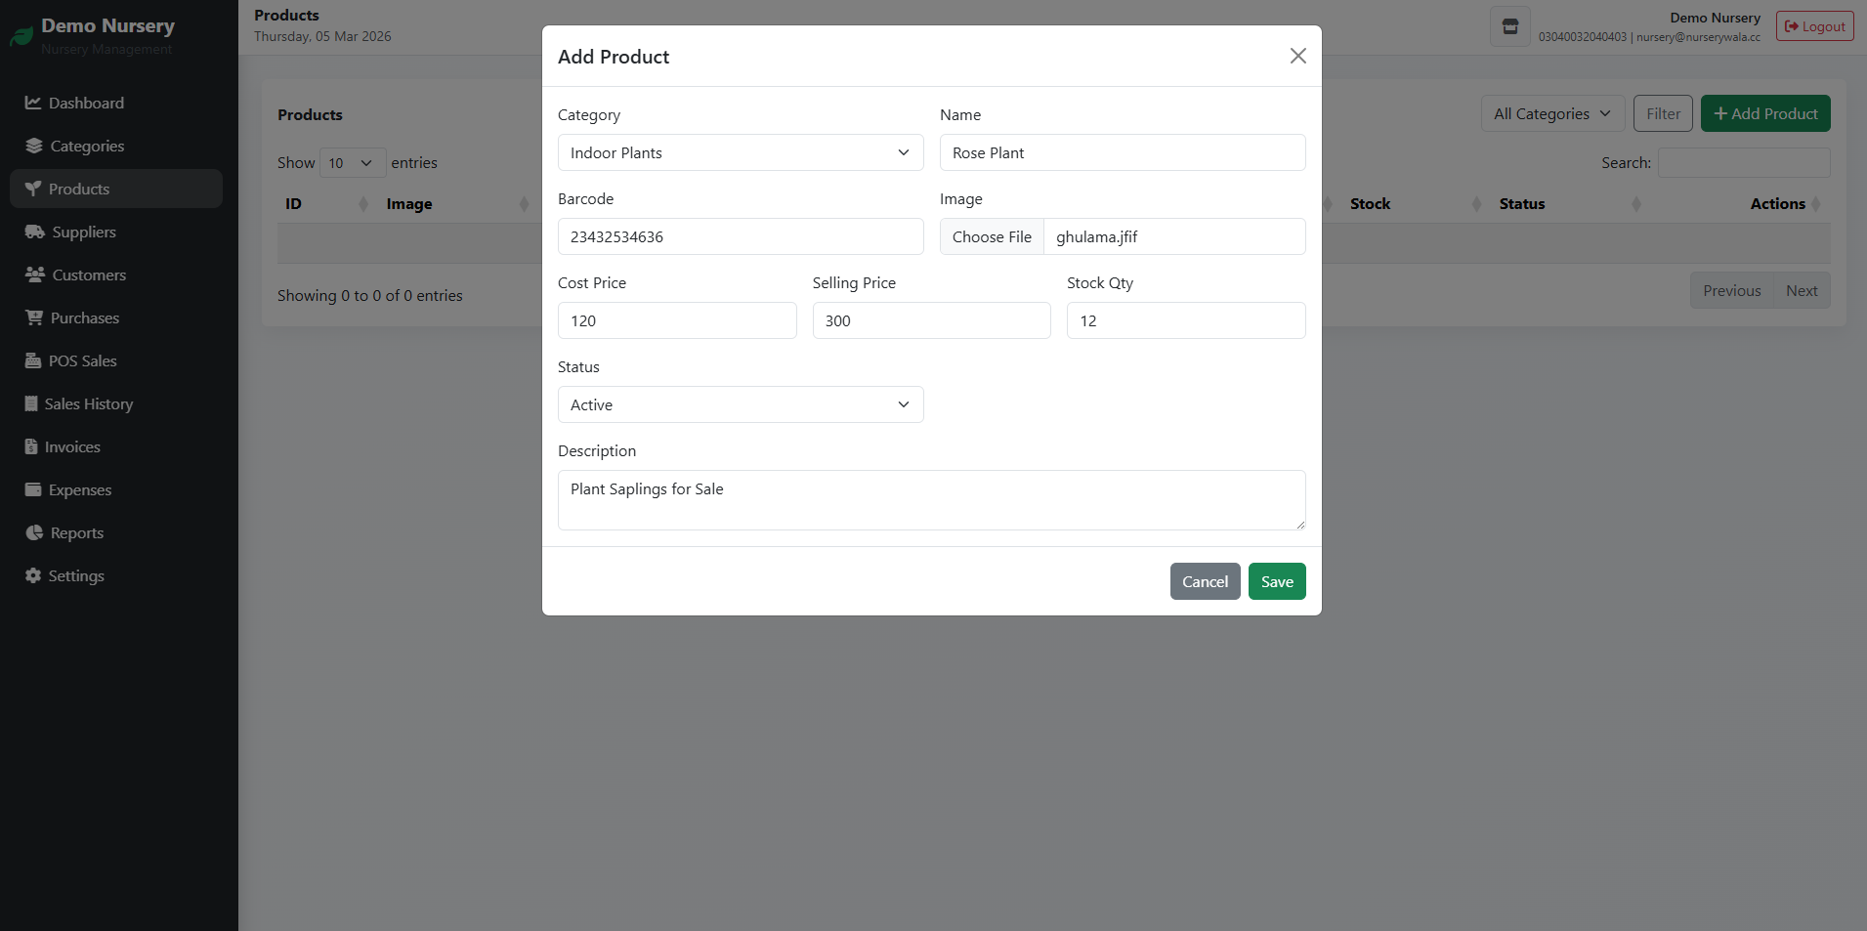Click the Suppliers icon in the sidebar

(32, 232)
